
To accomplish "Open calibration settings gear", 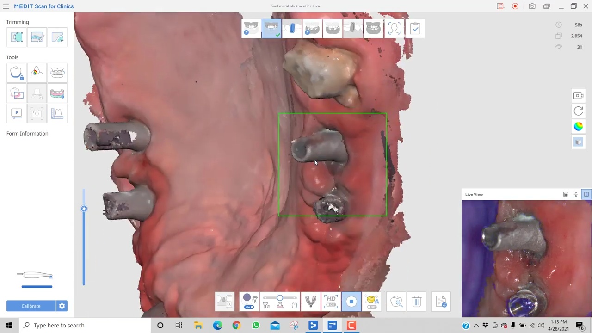I will (62, 306).
